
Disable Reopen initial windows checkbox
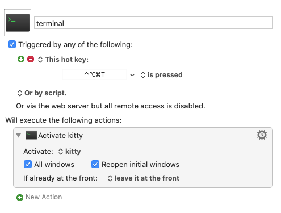click(95, 164)
